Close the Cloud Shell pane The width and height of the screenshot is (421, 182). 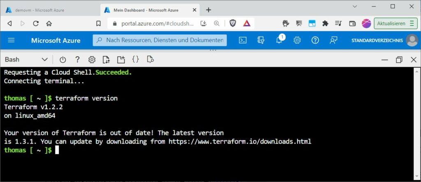[414, 60]
